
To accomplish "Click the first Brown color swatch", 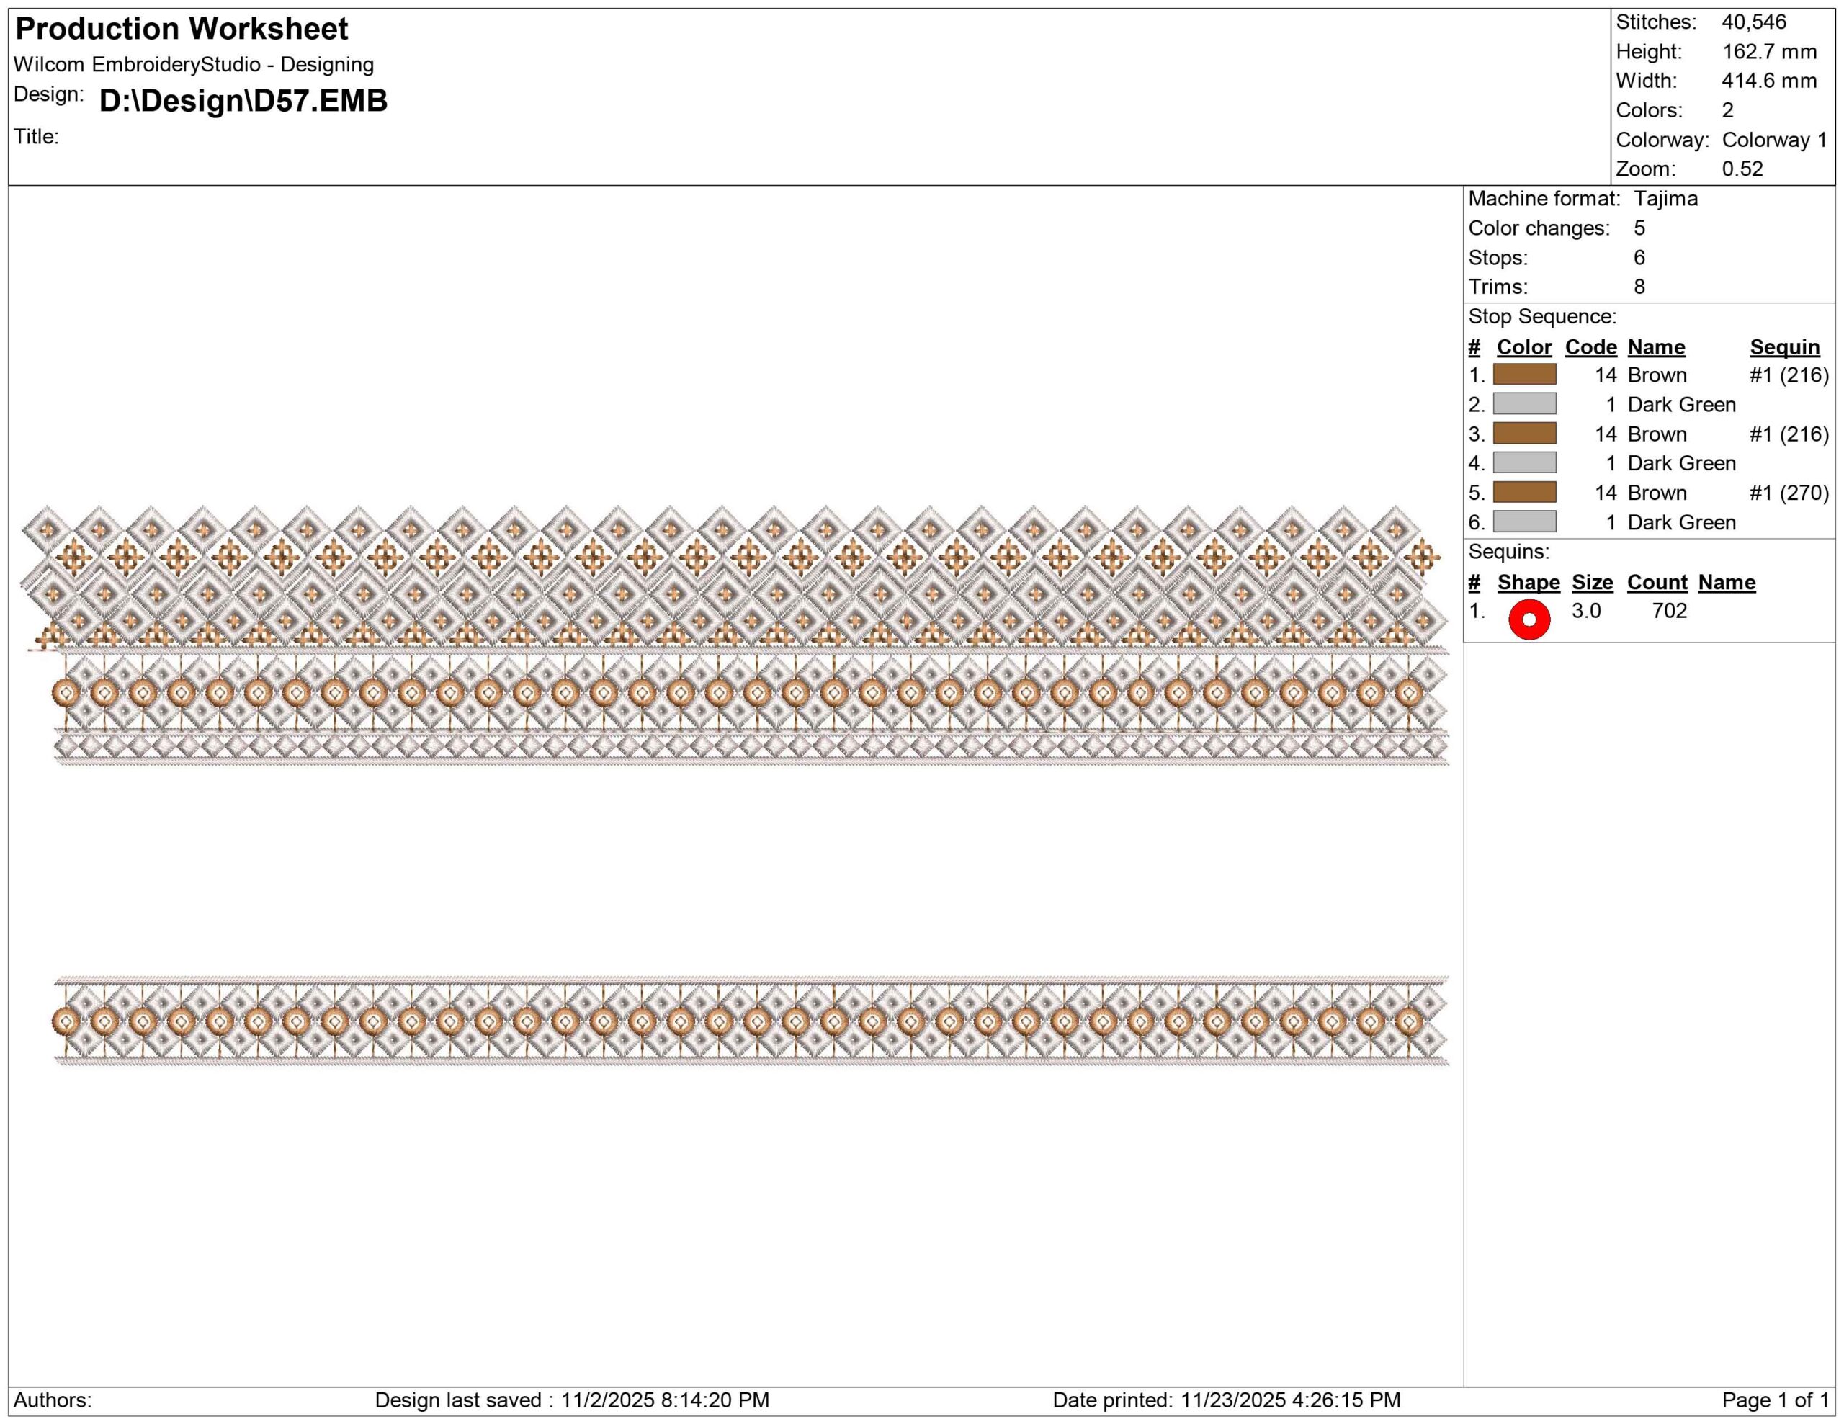I will click(x=1524, y=375).
